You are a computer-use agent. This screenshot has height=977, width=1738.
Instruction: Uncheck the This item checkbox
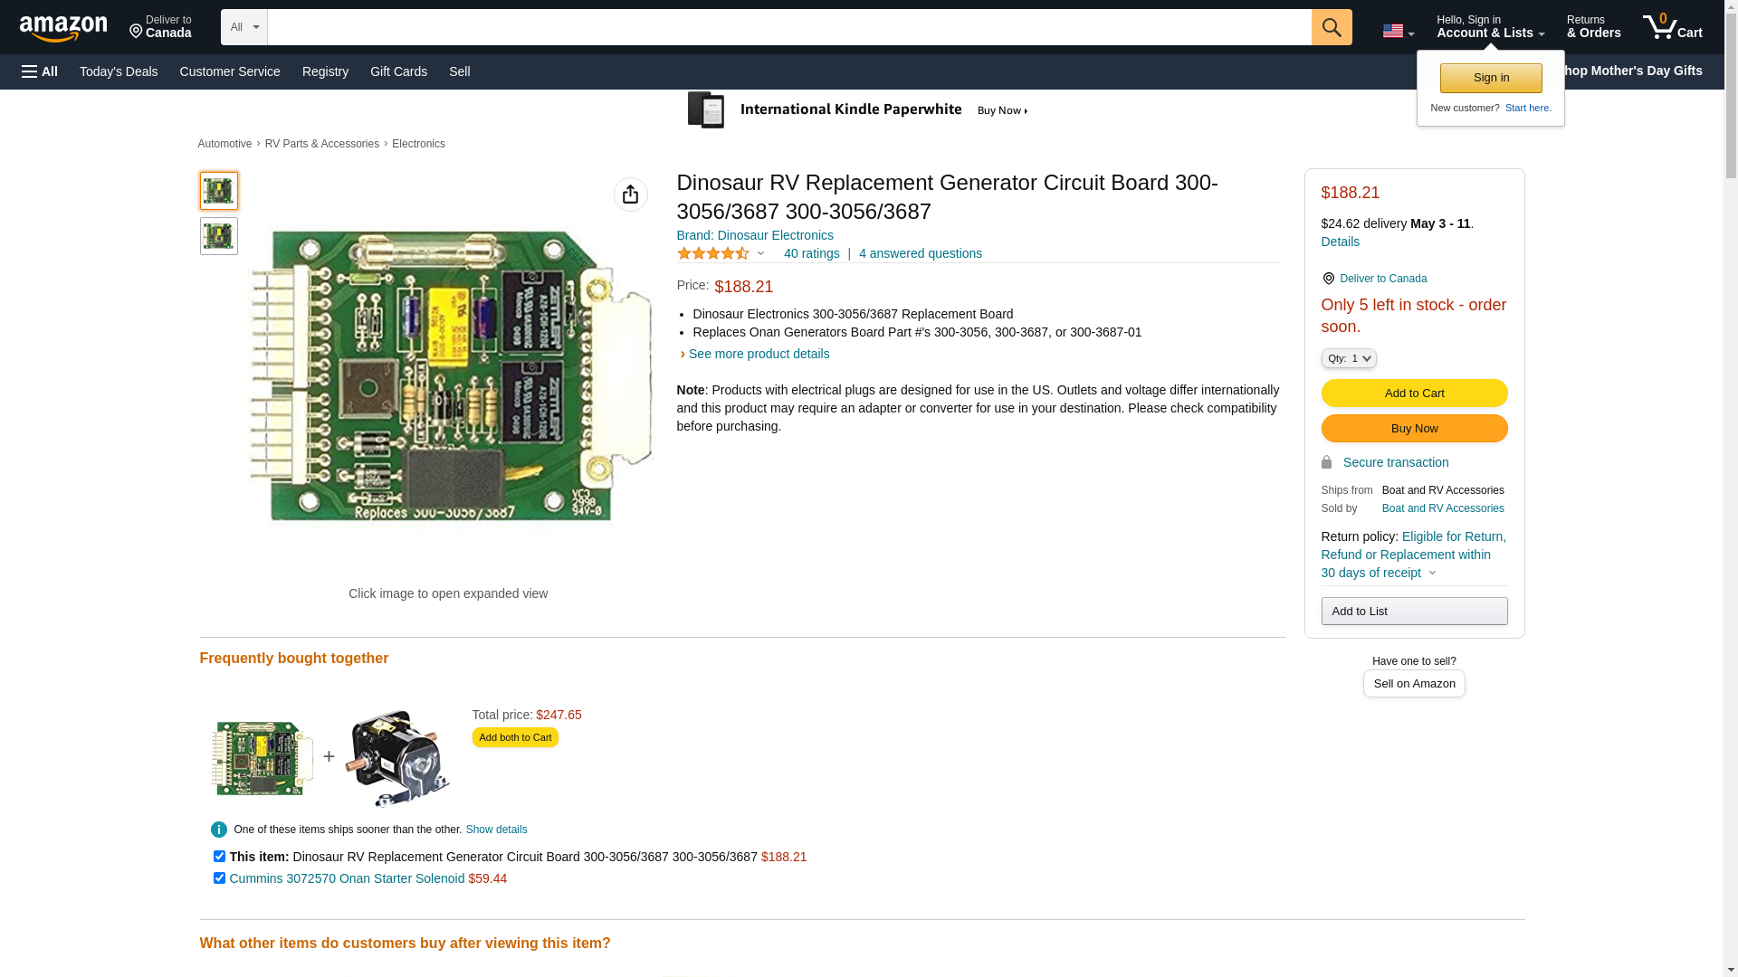click(x=219, y=856)
